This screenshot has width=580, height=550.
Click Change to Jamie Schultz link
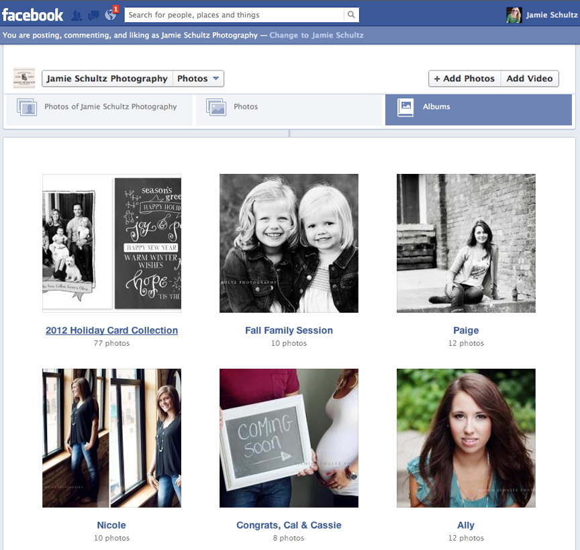316,35
